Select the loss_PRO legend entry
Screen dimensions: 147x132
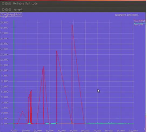[x=138, y=25]
